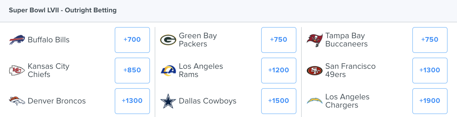The image size is (457, 117).
Task: Pick San Francisco 49ers at +1300
Action: [430, 70]
